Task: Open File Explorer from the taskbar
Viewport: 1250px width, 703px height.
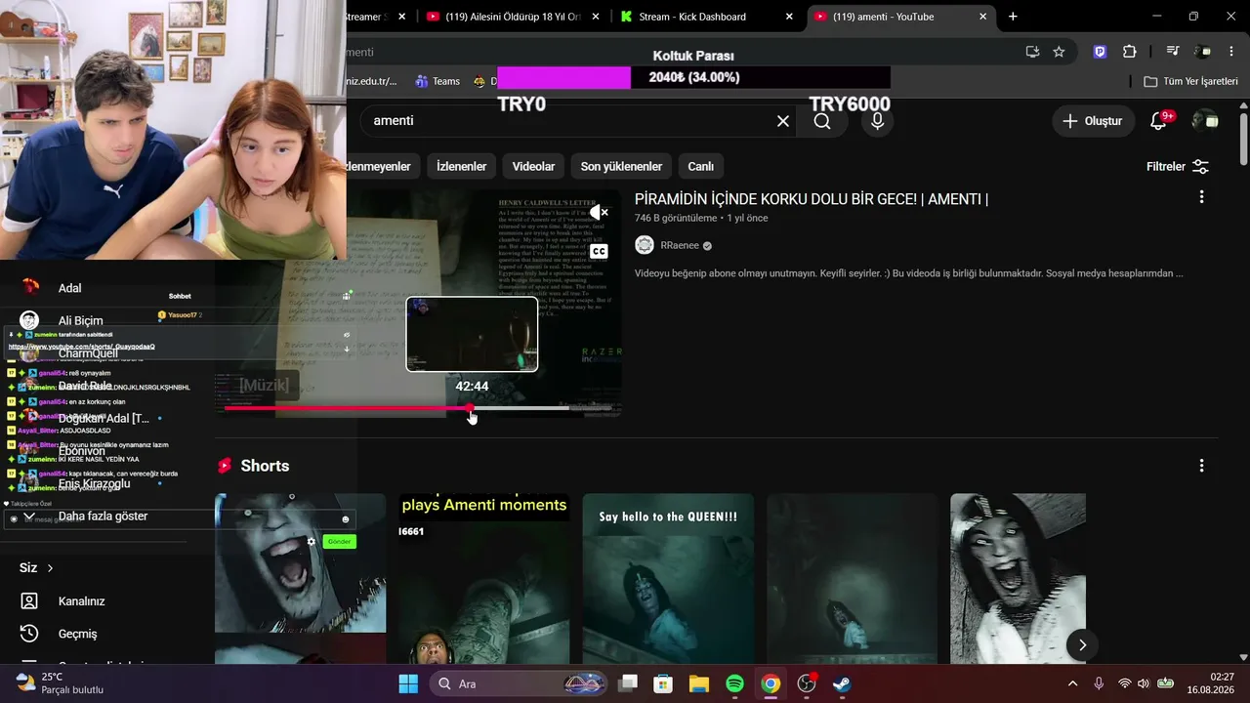Action: (x=699, y=683)
